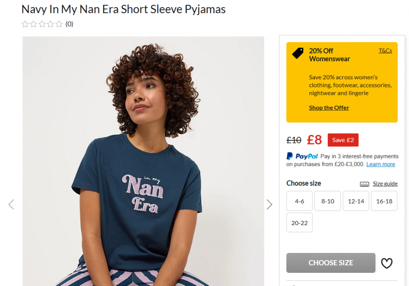
Task: Select size 4-6
Action: tap(299, 201)
